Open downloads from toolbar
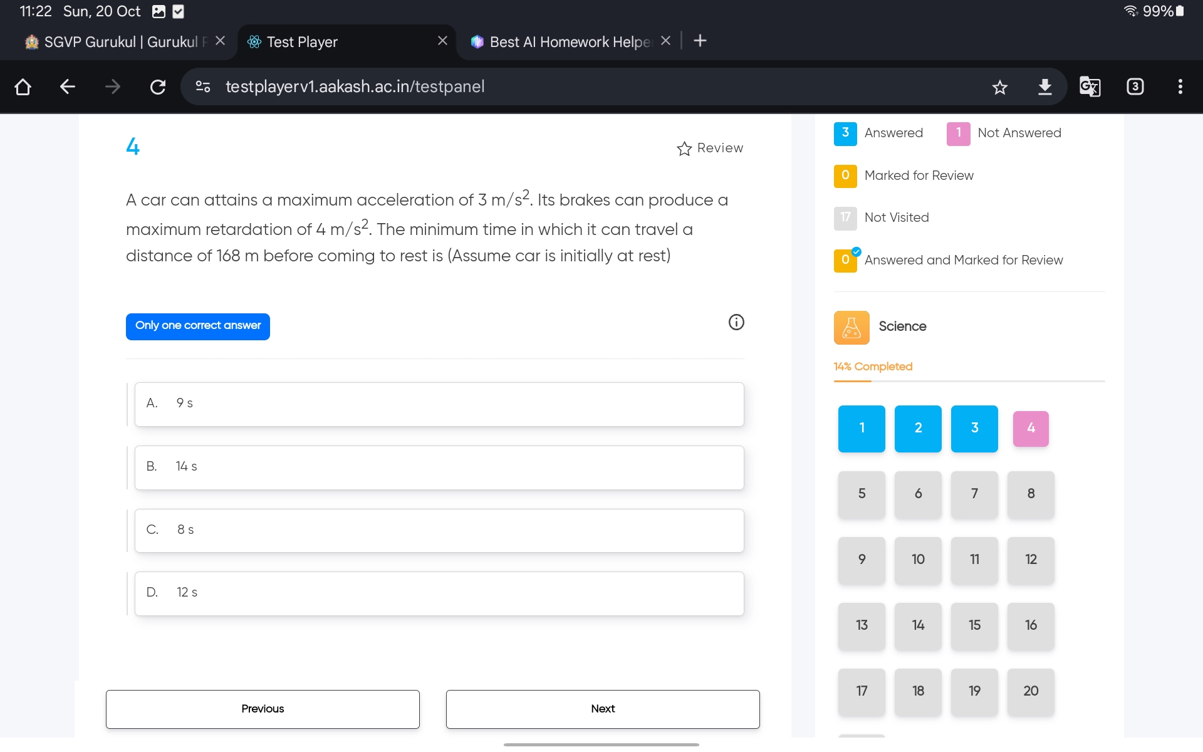Screen dimensions: 1203x752 tap(1045, 86)
